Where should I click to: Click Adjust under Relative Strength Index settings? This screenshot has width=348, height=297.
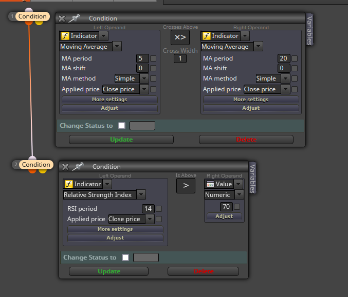pos(115,238)
